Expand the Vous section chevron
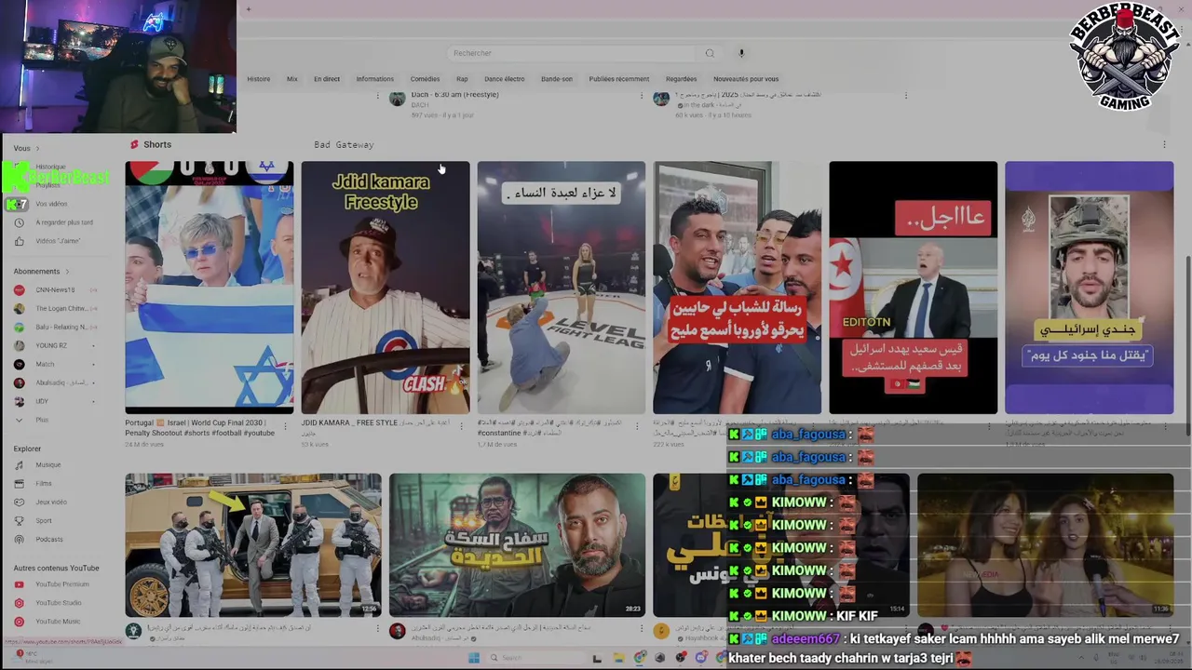Viewport: 1192px width, 670px height. pos(38,148)
